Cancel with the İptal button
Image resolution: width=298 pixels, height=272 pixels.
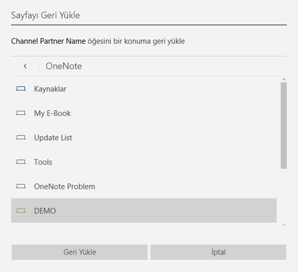click(x=218, y=252)
